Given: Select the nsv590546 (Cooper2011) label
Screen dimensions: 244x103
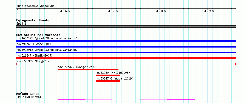Looking at the screenshot, I should coord(35,44).
